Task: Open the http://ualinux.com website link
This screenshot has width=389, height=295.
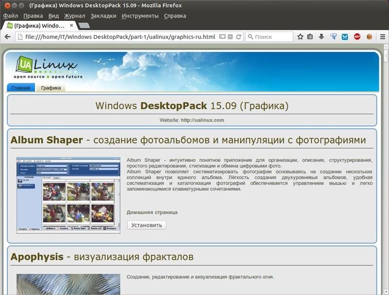Action: [x=202, y=120]
